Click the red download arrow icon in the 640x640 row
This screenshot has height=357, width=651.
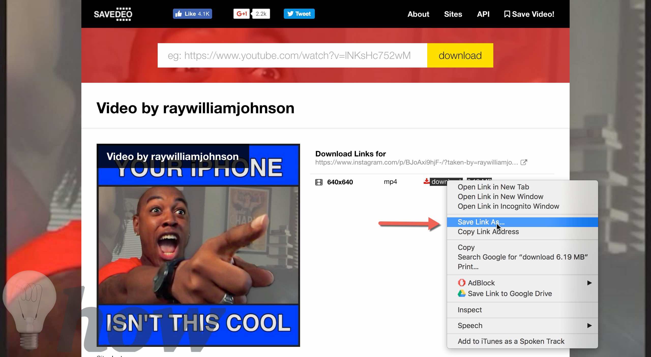[426, 181]
